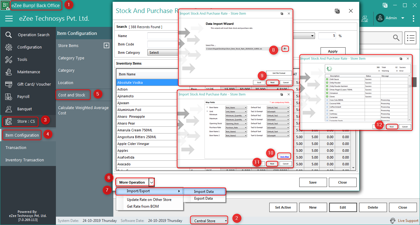Add a store item with plus icon
Image resolution: width=420 pixels, height=225 pixels.
pyautogui.click(x=106, y=45)
